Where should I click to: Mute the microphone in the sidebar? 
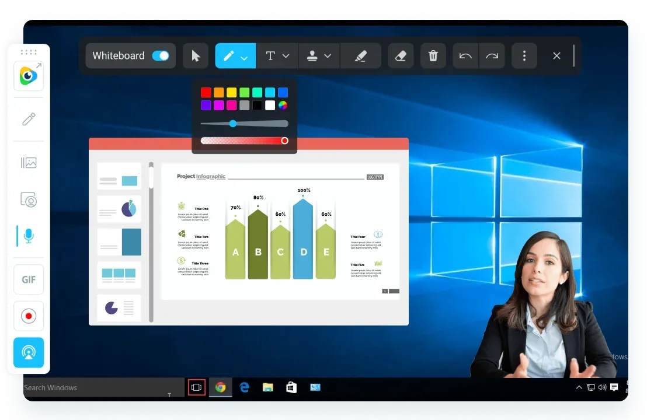pos(29,236)
